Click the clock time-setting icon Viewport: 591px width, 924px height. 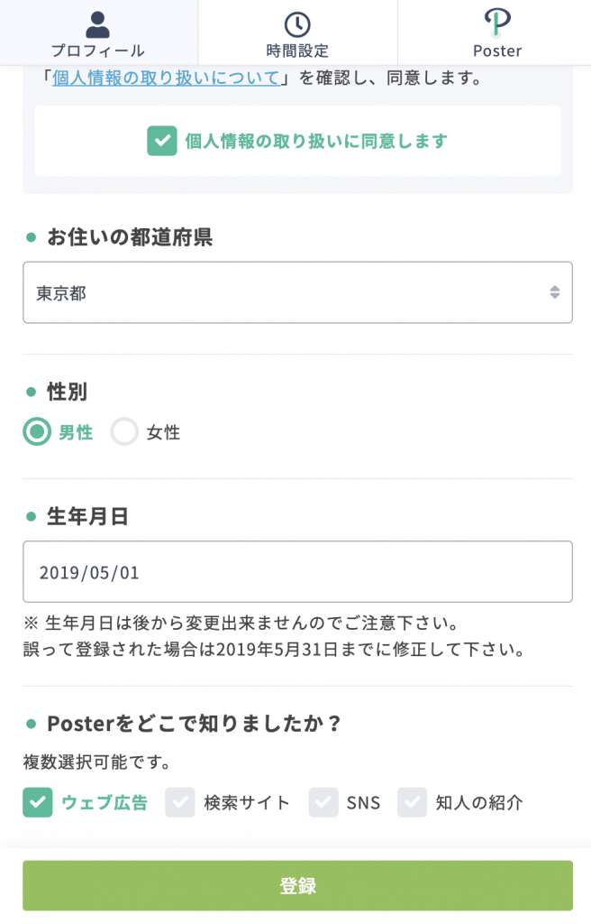tap(297, 24)
